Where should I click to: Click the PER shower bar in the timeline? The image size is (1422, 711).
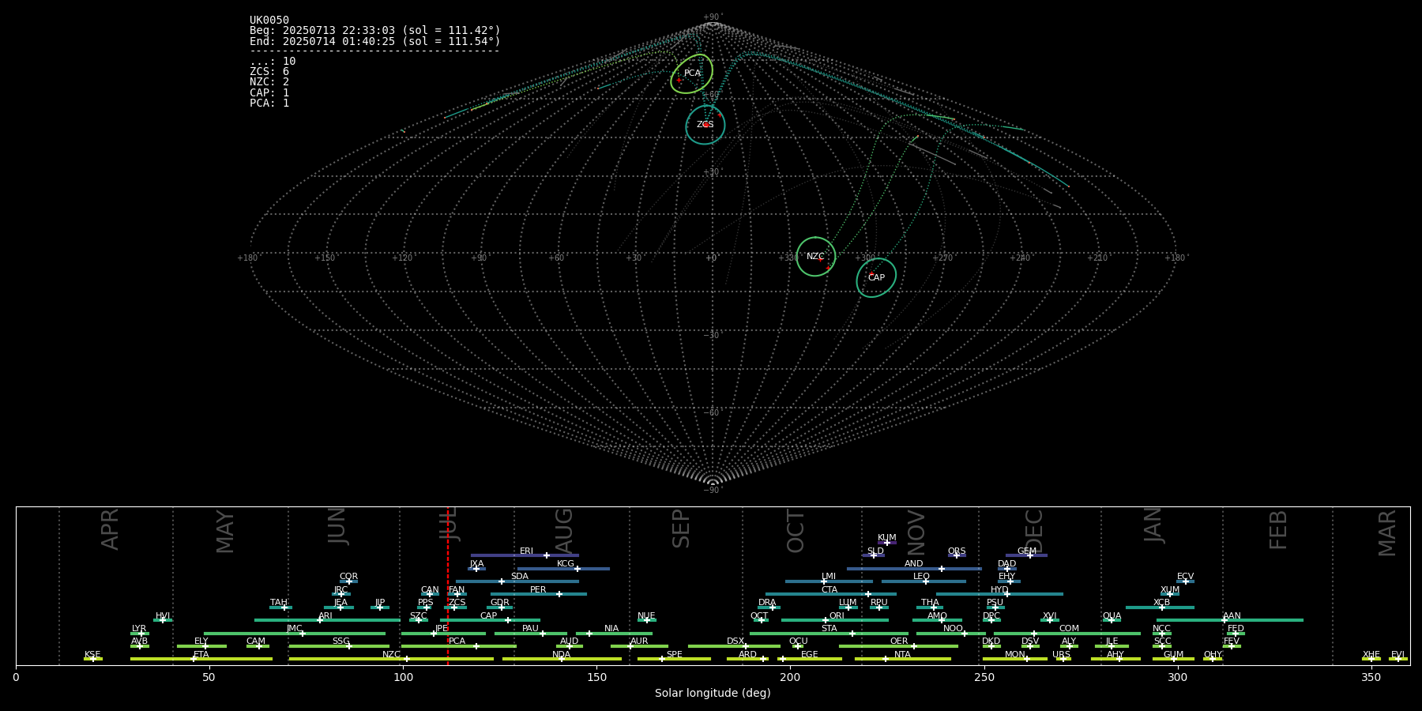click(539, 594)
